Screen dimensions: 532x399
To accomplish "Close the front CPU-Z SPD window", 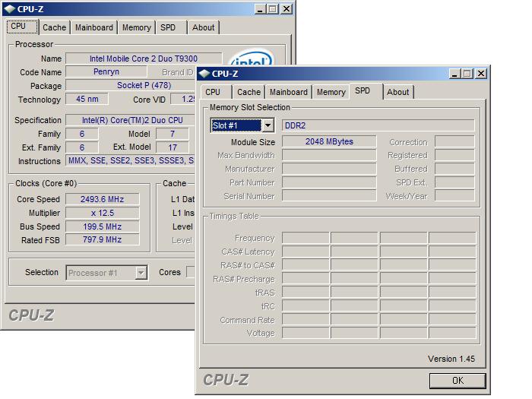I will click(481, 73).
